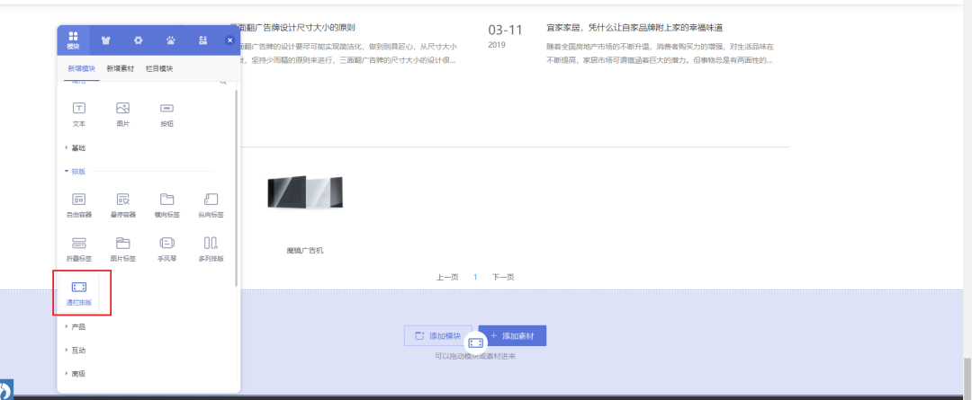Click the 添加素材 button
This screenshot has height=400, width=972.
click(x=513, y=335)
